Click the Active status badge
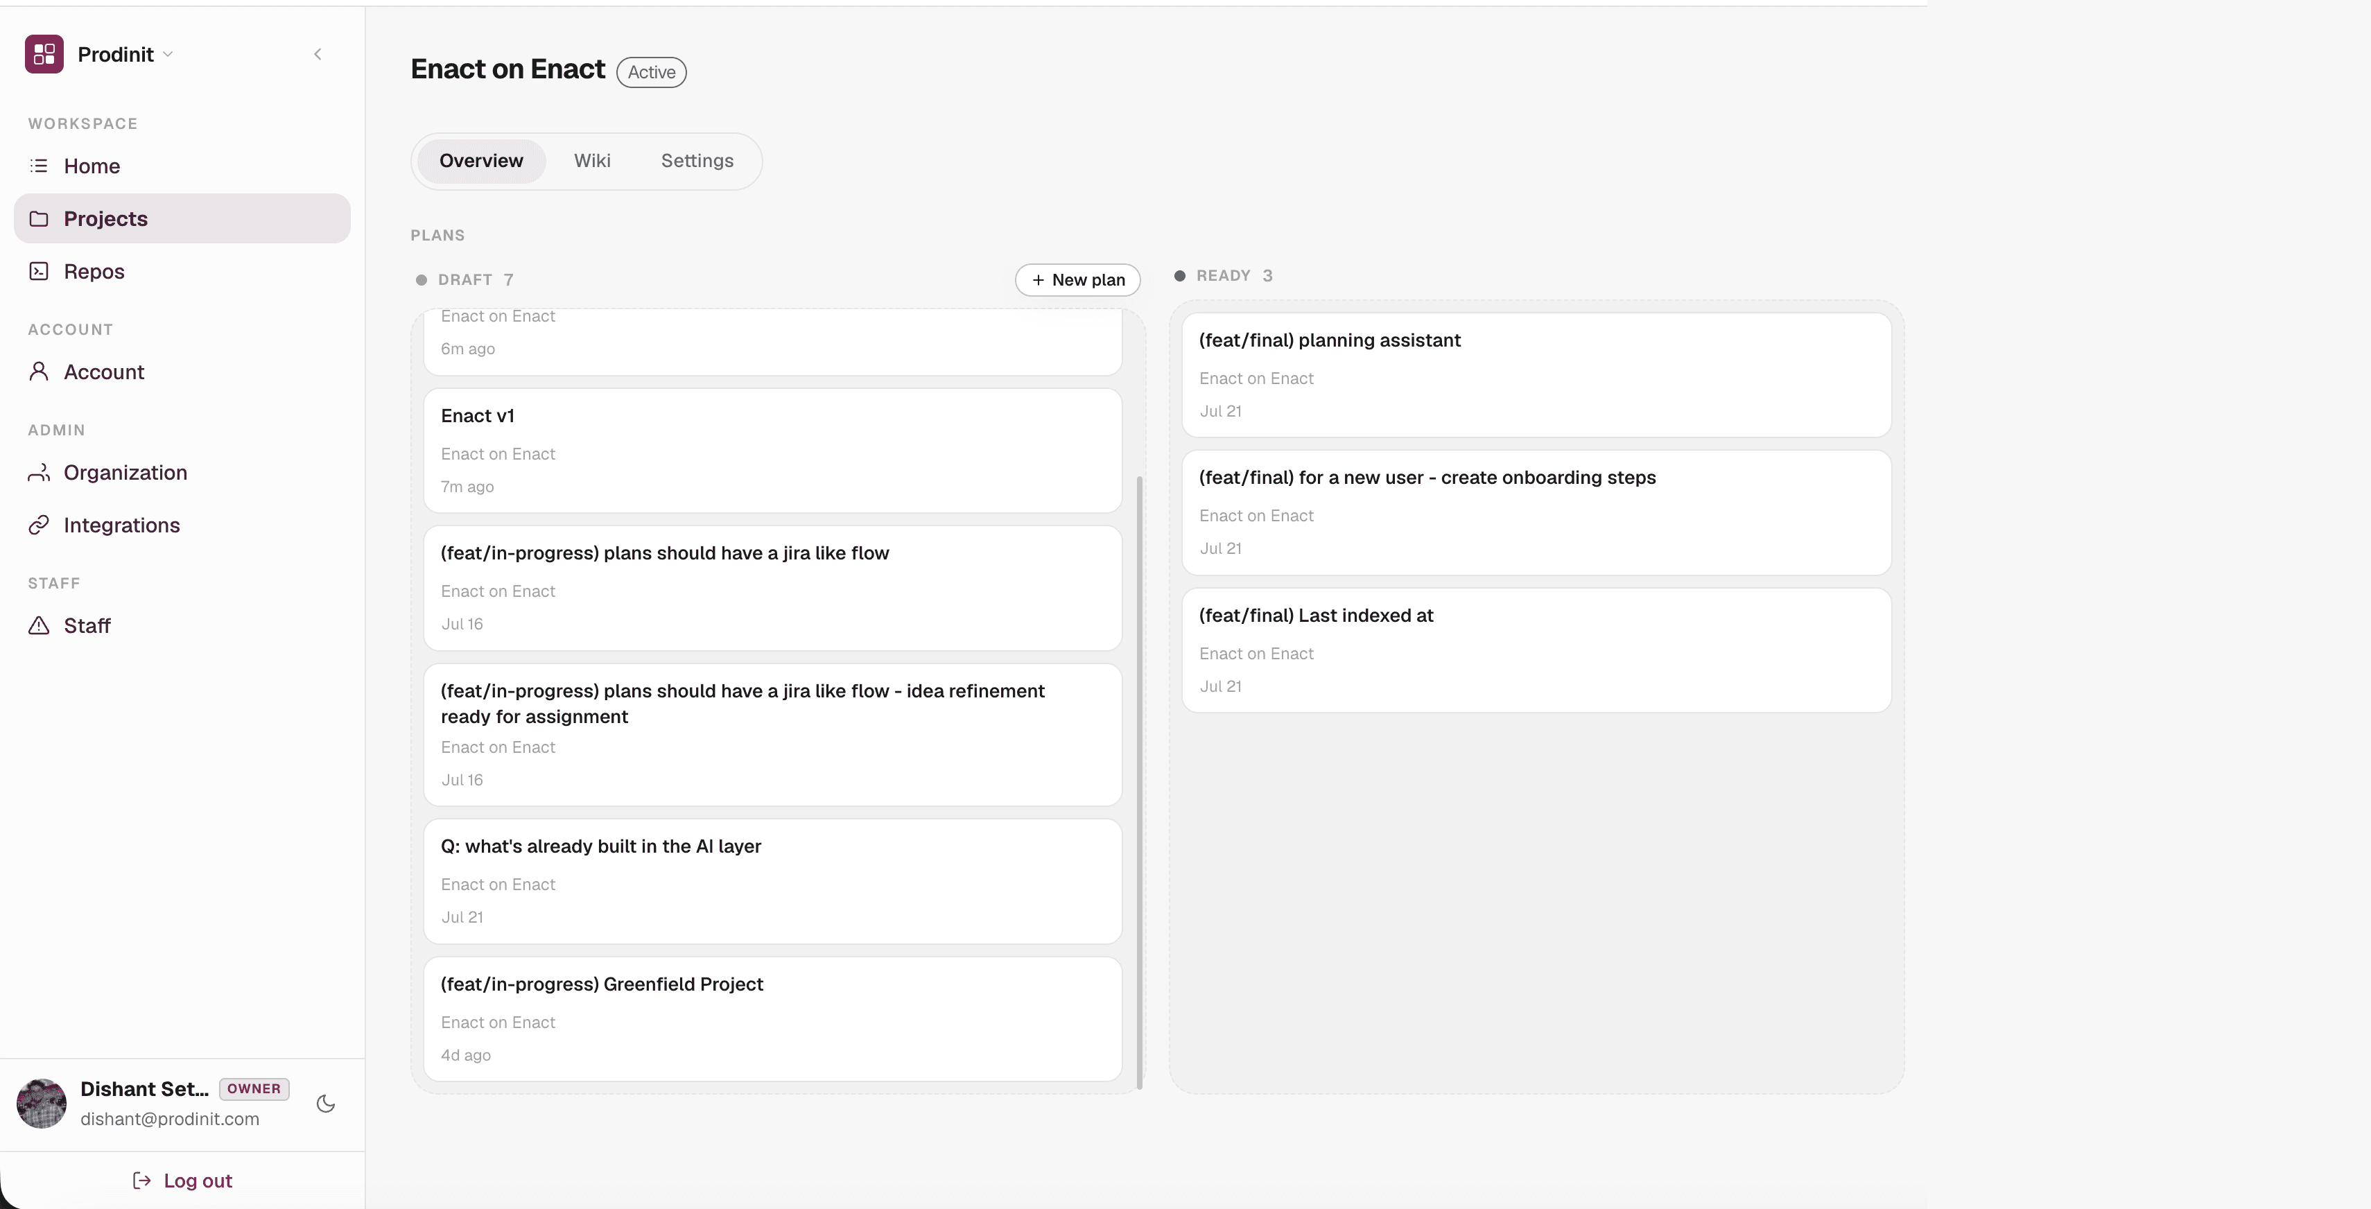2371x1209 pixels. point(652,73)
